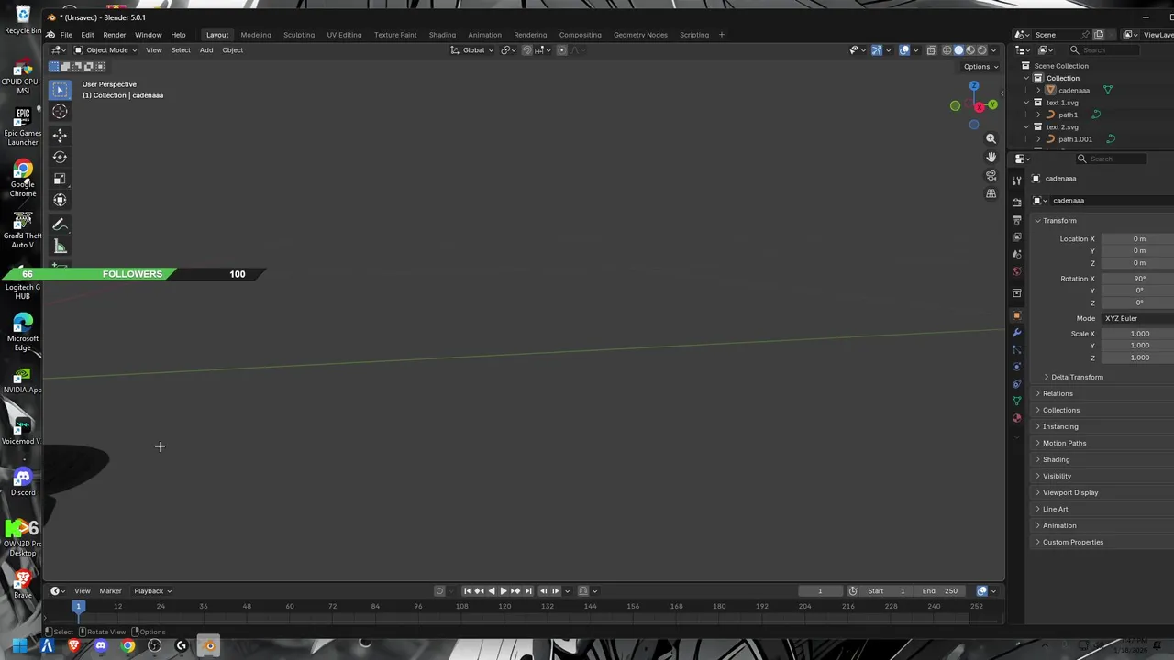Expand the Delta Transform panel
1174x660 pixels.
1077,377
